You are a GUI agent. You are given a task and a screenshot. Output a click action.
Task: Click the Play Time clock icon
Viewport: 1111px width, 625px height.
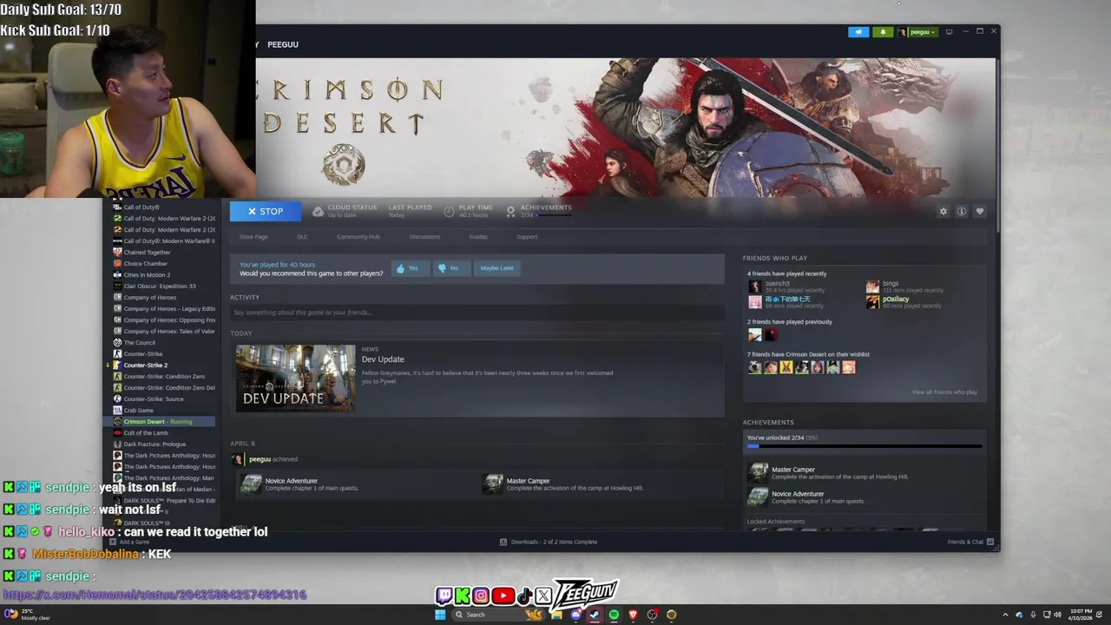click(x=449, y=211)
